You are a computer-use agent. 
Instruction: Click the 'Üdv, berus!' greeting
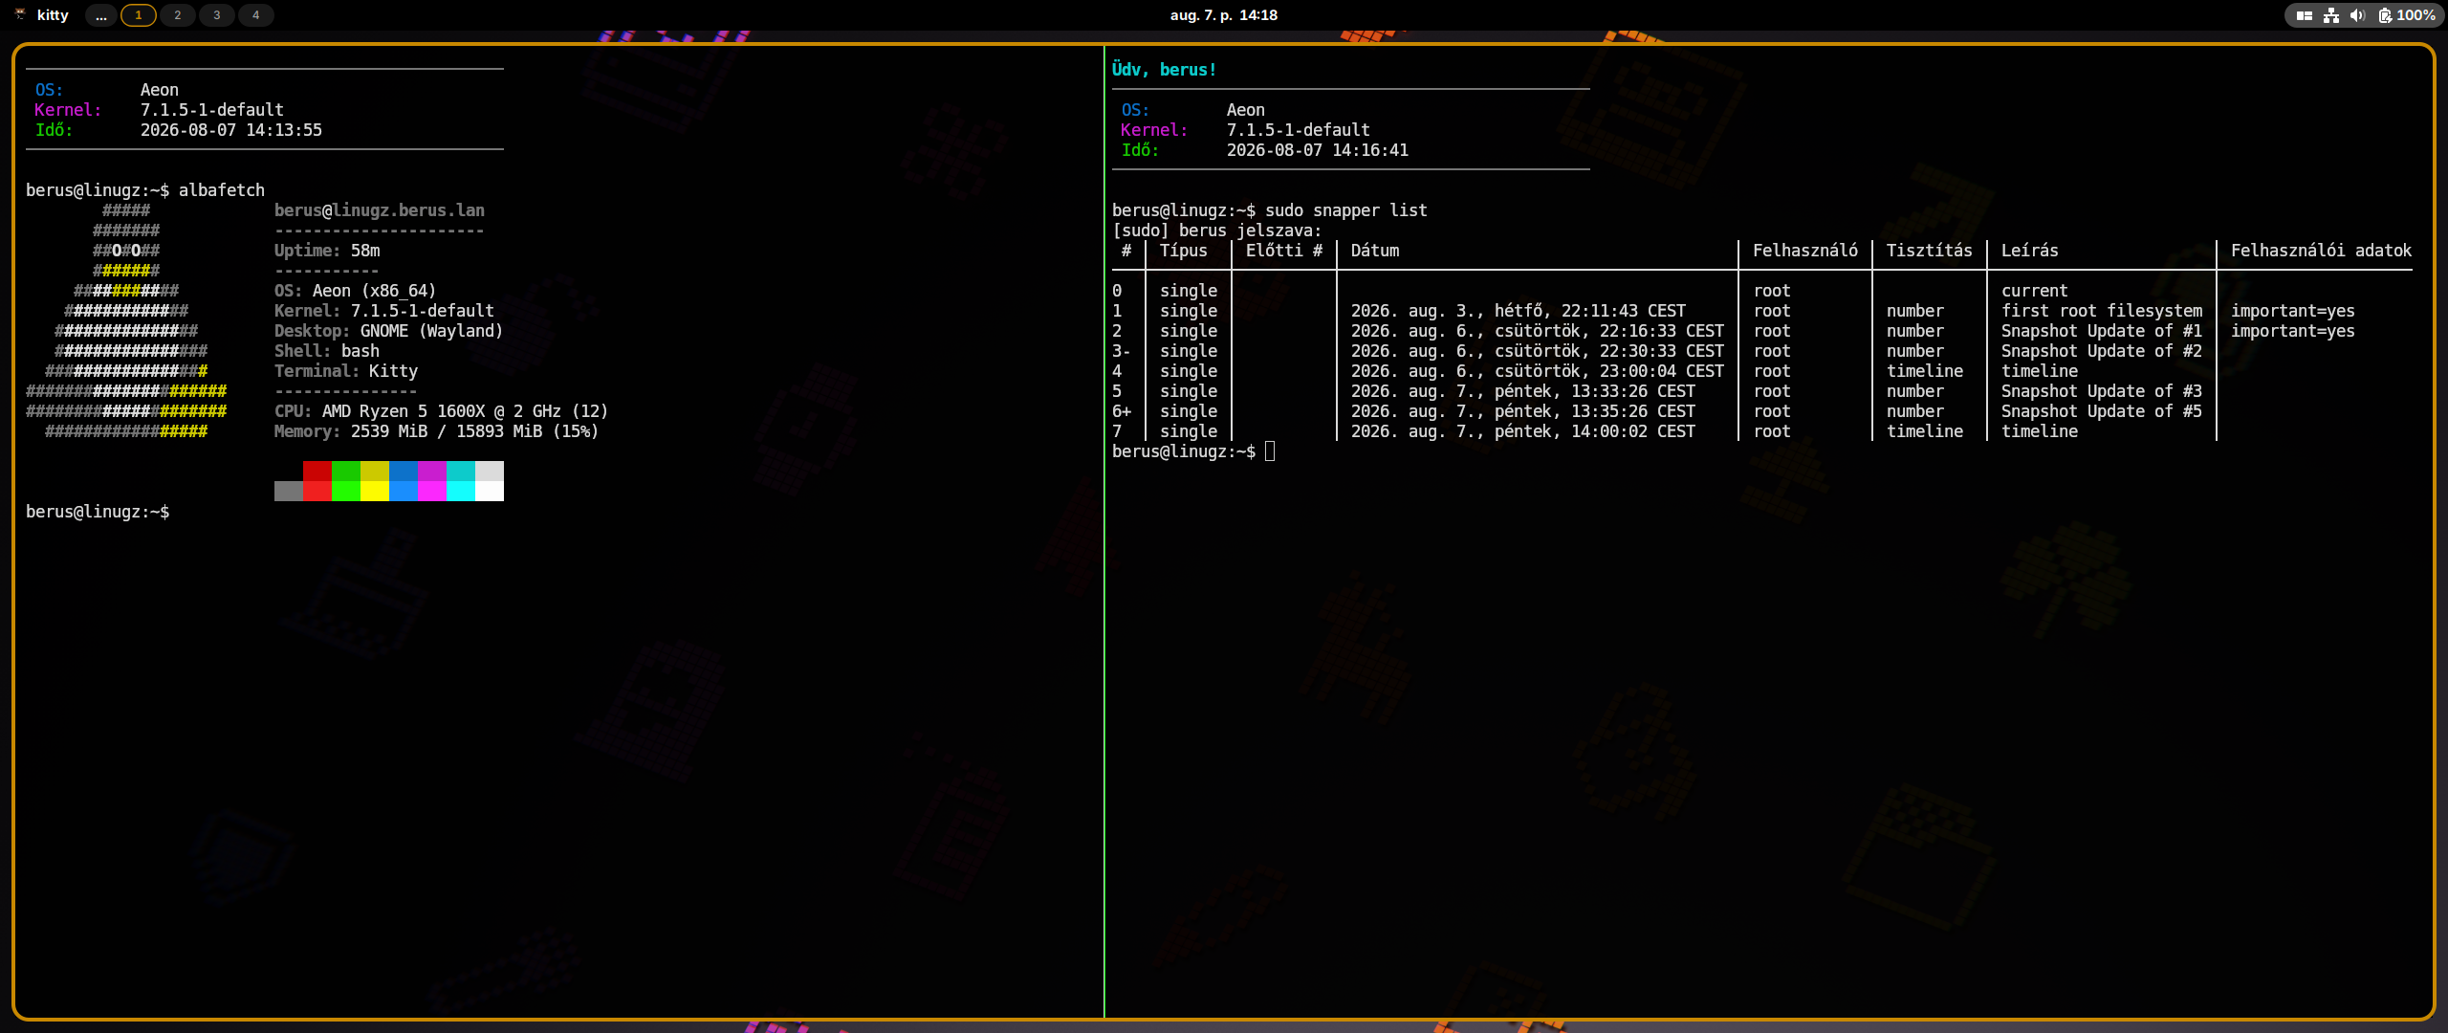pos(1164,70)
